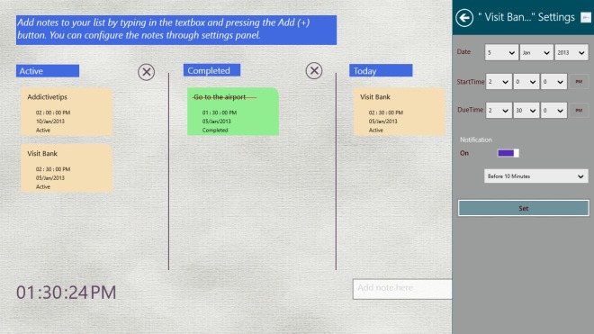Click the DueTime label
594x334 pixels.
pyautogui.click(x=471, y=110)
